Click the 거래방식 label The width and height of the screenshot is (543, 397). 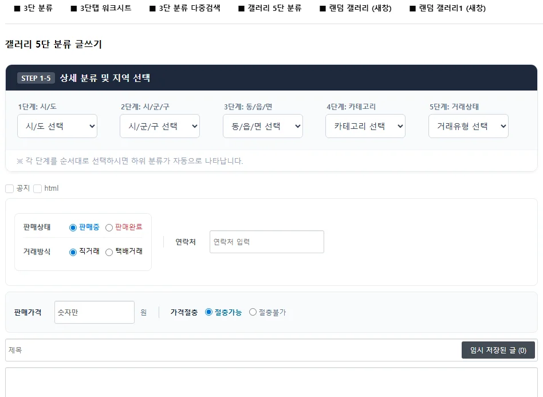tap(37, 251)
